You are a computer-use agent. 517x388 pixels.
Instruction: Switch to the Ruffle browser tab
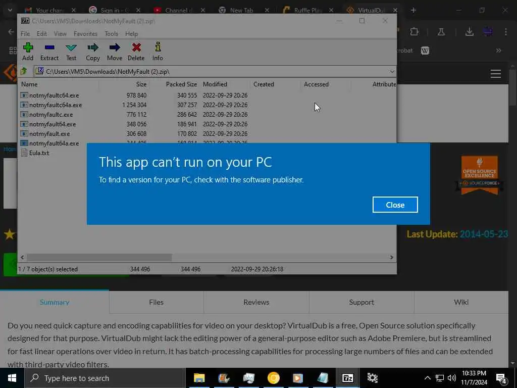click(306, 10)
